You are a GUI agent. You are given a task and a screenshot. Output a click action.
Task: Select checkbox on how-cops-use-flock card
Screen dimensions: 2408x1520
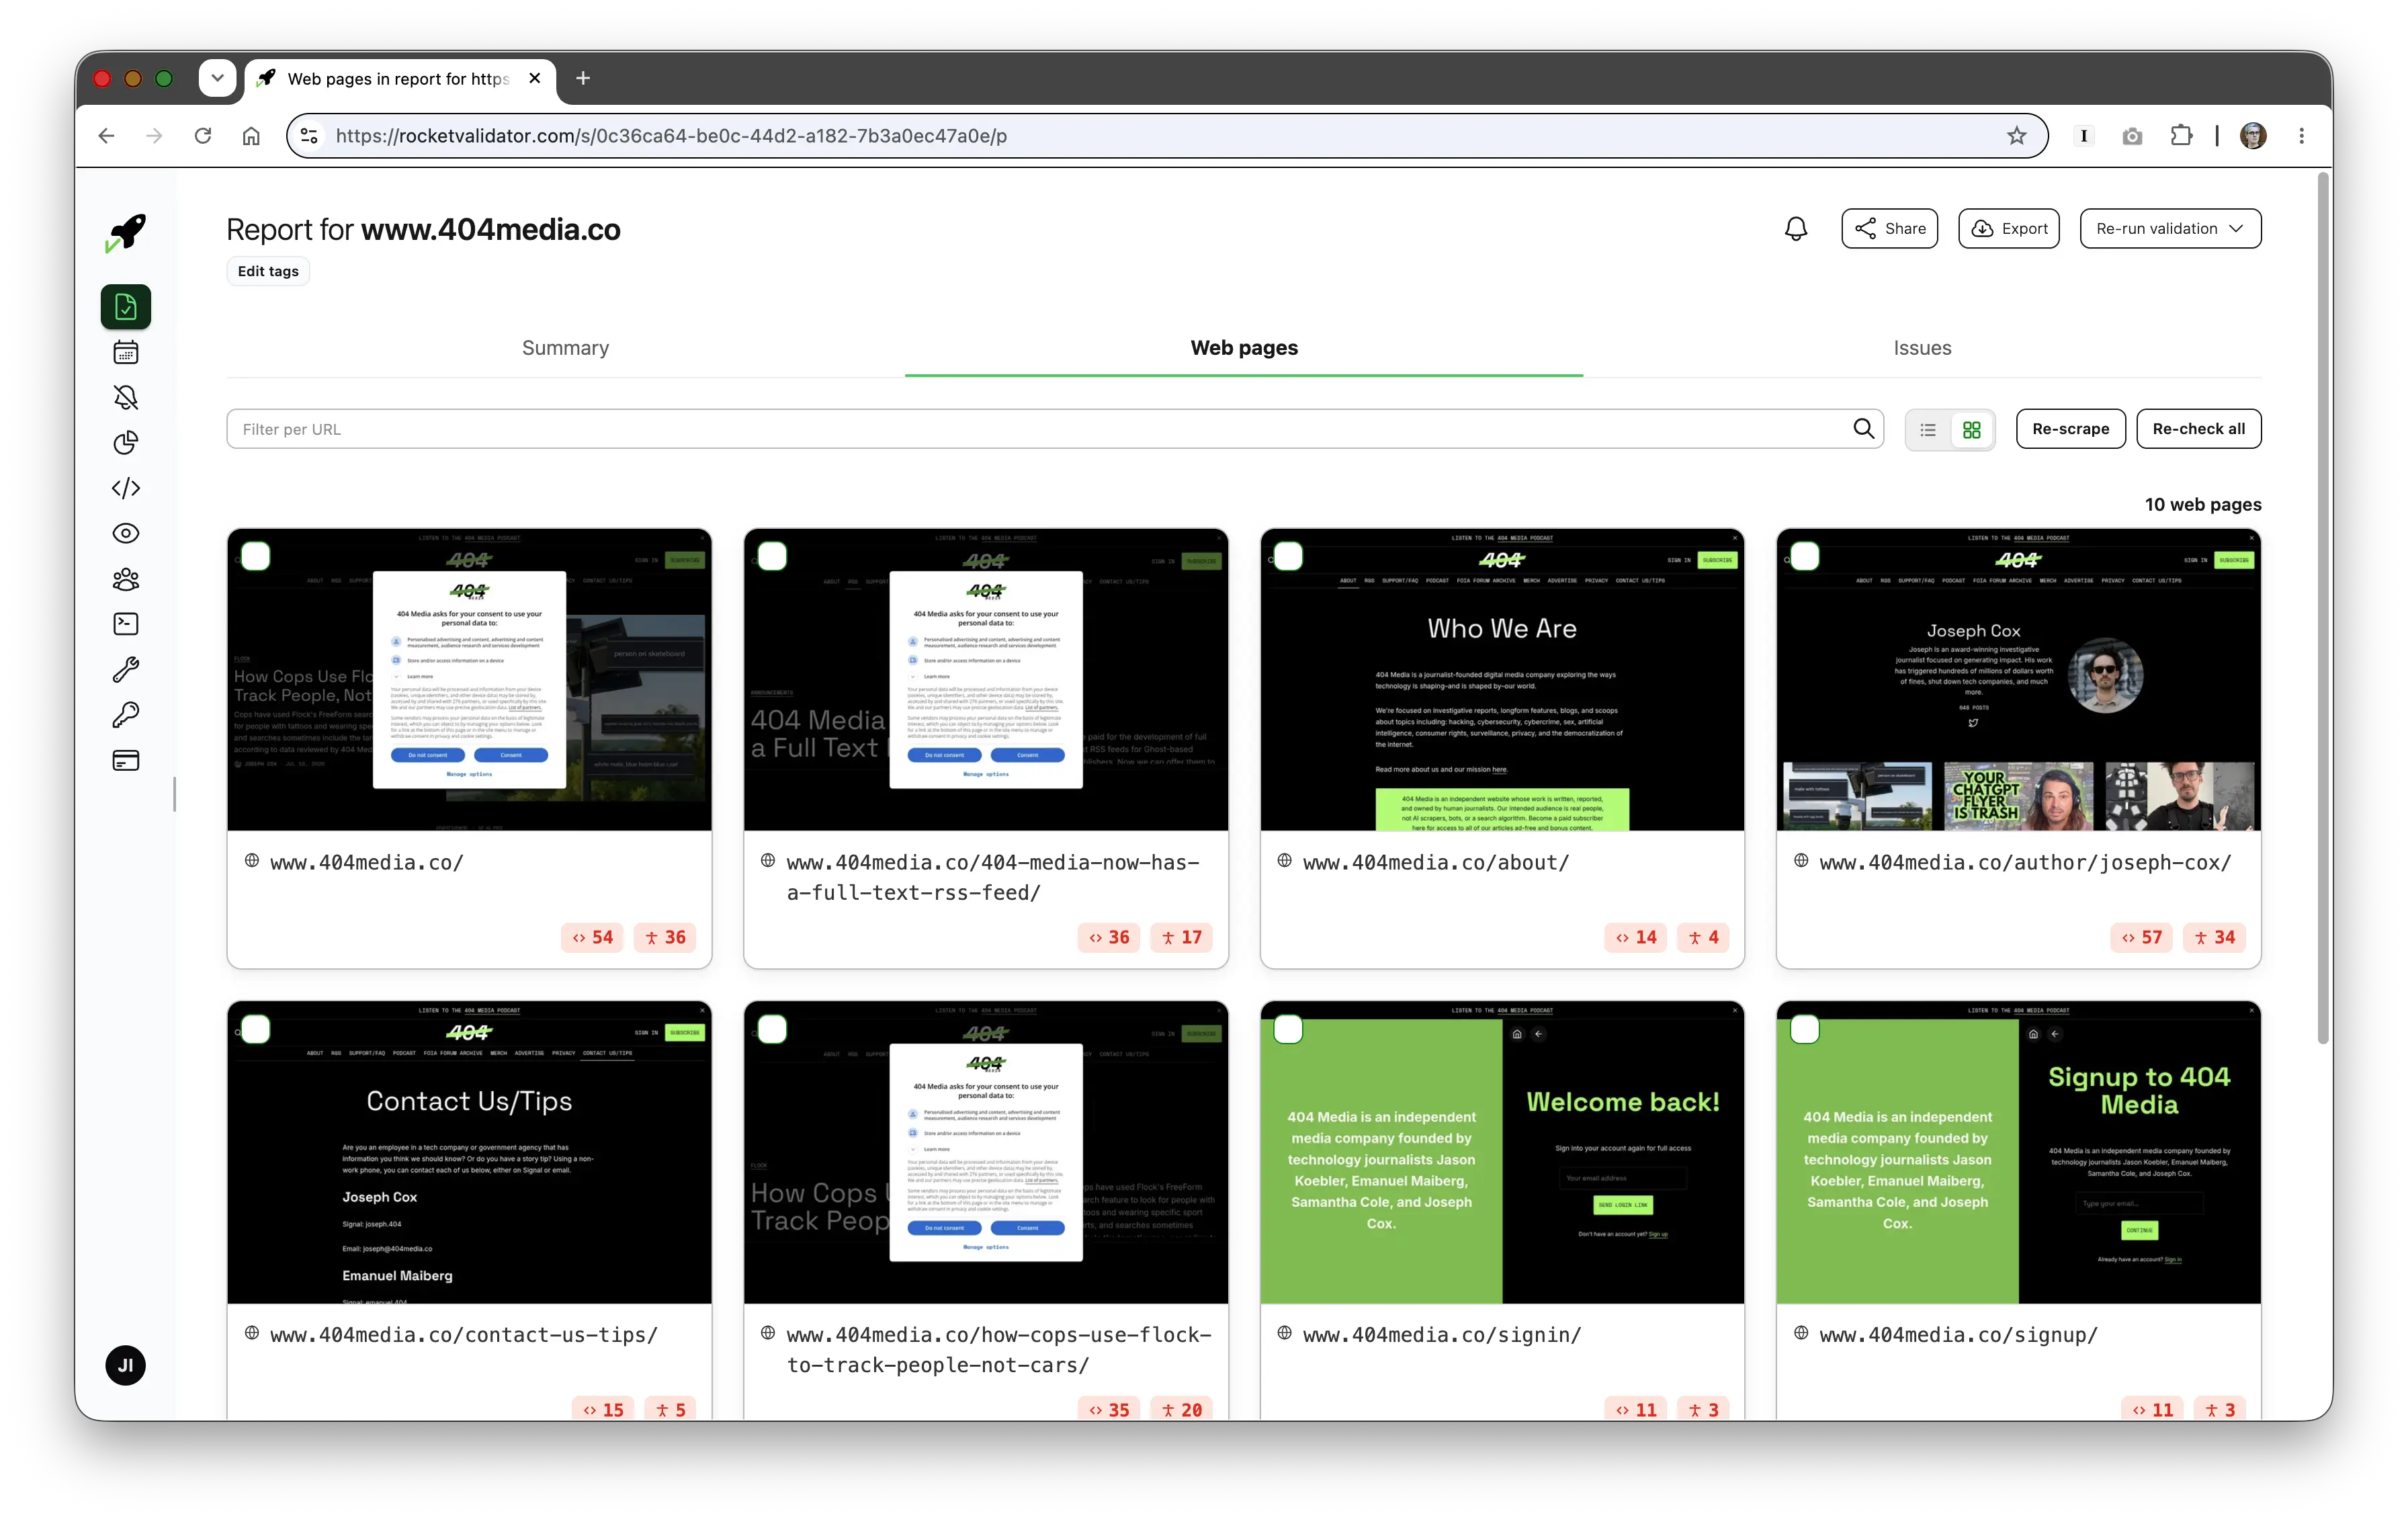[772, 1030]
